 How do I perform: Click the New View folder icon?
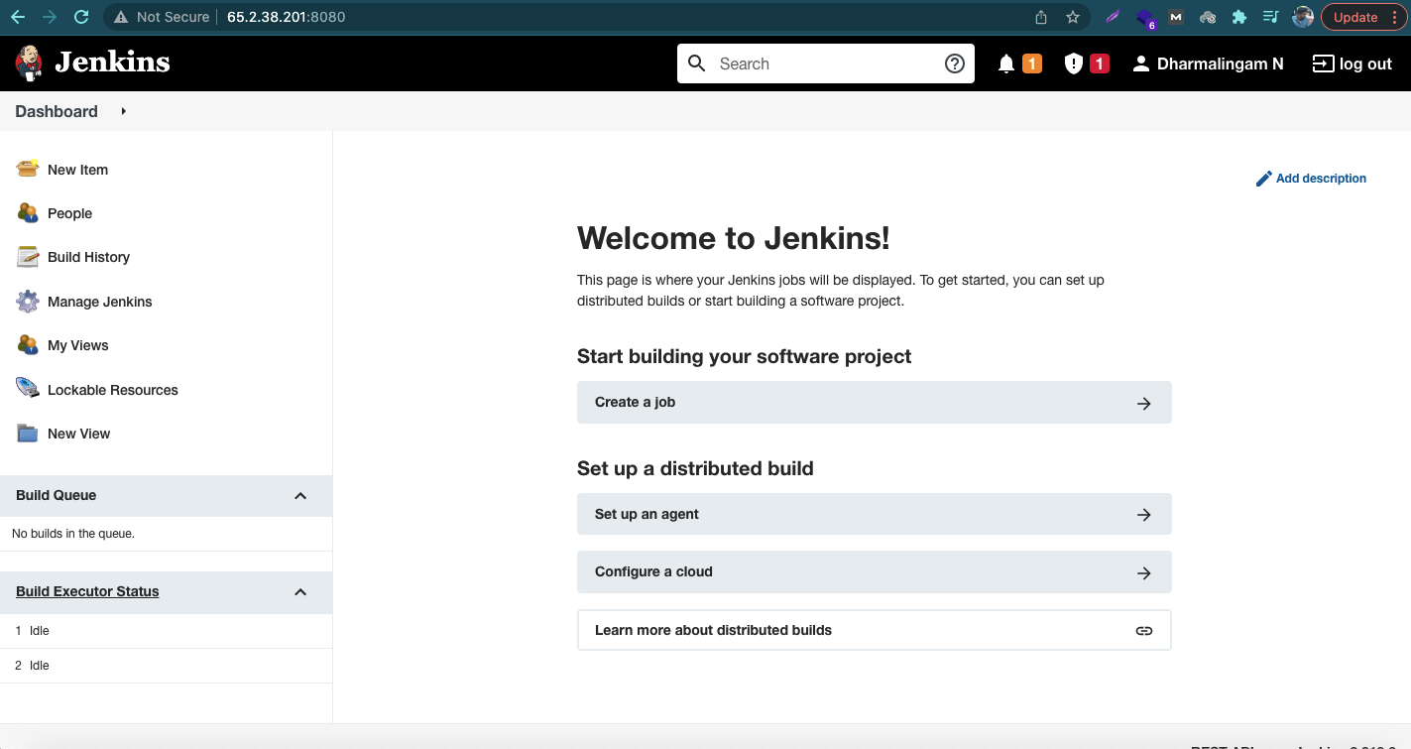[28, 433]
